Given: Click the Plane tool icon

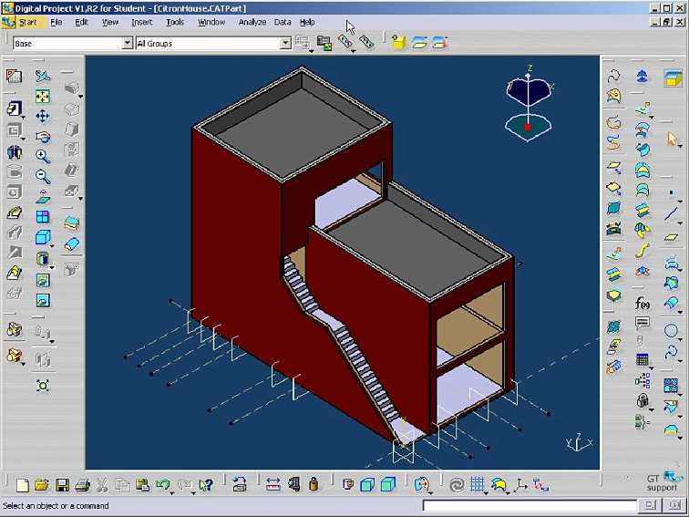Looking at the screenshot, I should pyautogui.click(x=671, y=237).
